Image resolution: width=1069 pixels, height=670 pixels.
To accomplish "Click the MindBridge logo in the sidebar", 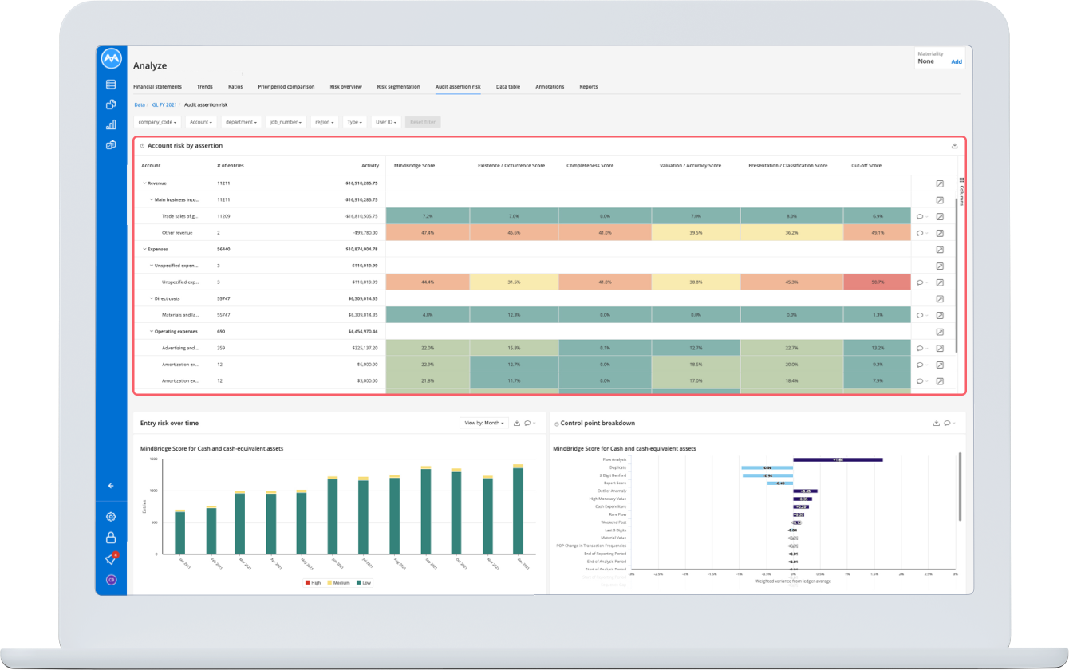I will (111, 59).
